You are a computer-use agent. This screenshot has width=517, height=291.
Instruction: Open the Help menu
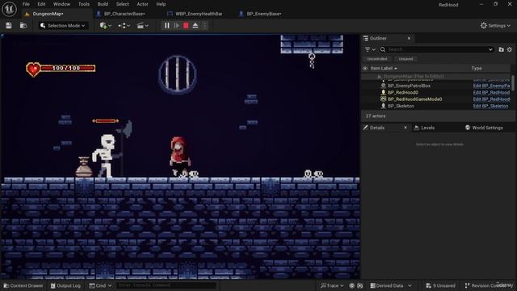[161, 4]
